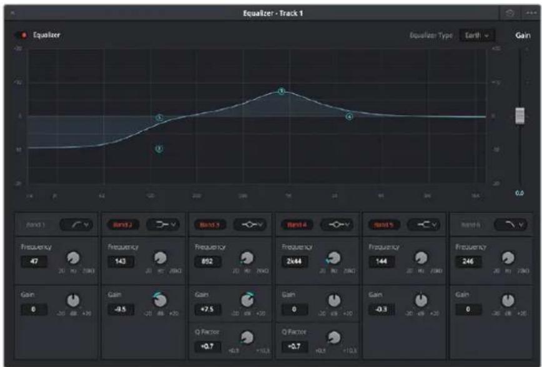This screenshot has width=542, height=367.
Task: Disable the Band 2 button
Action: point(122,224)
